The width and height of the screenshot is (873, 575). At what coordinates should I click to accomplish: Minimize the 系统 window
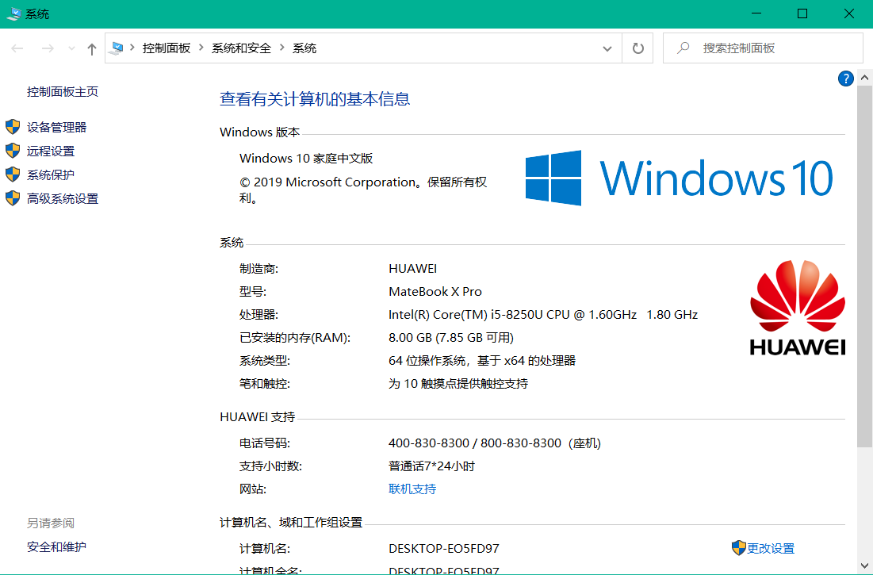[x=756, y=14]
